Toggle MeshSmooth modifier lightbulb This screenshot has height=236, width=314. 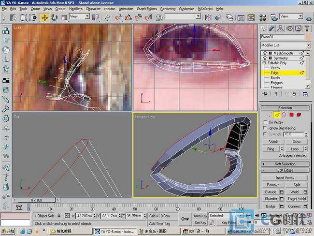pos(265,53)
